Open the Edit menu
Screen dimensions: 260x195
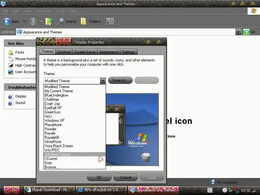click(16, 11)
